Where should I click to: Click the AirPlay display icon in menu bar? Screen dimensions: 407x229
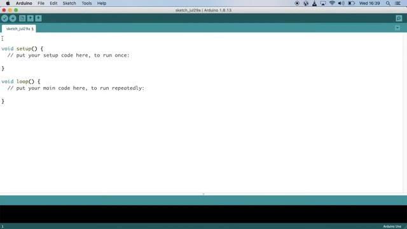(323, 3)
